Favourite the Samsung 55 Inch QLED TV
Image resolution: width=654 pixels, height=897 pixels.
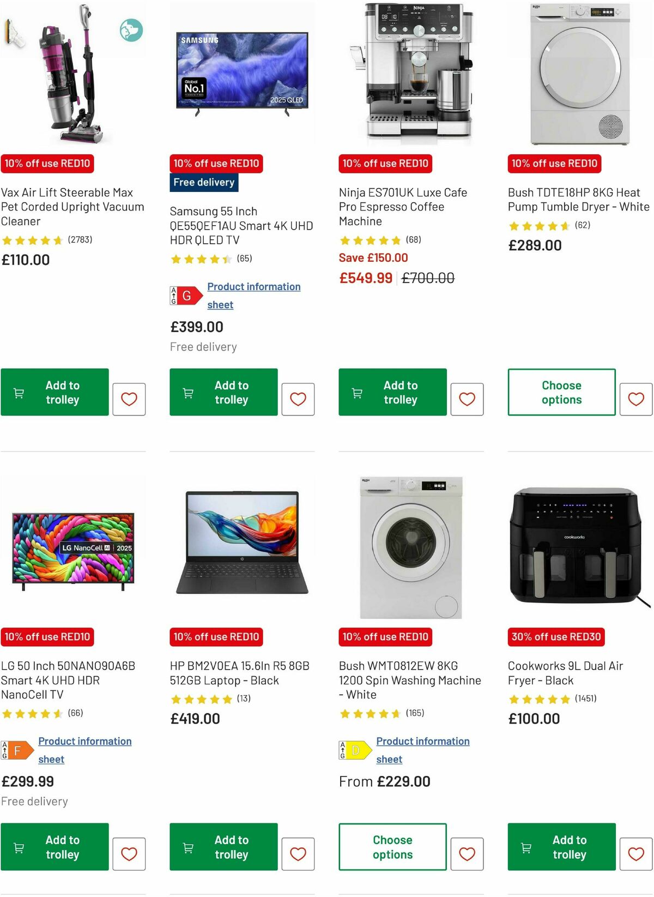(x=298, y=399)
